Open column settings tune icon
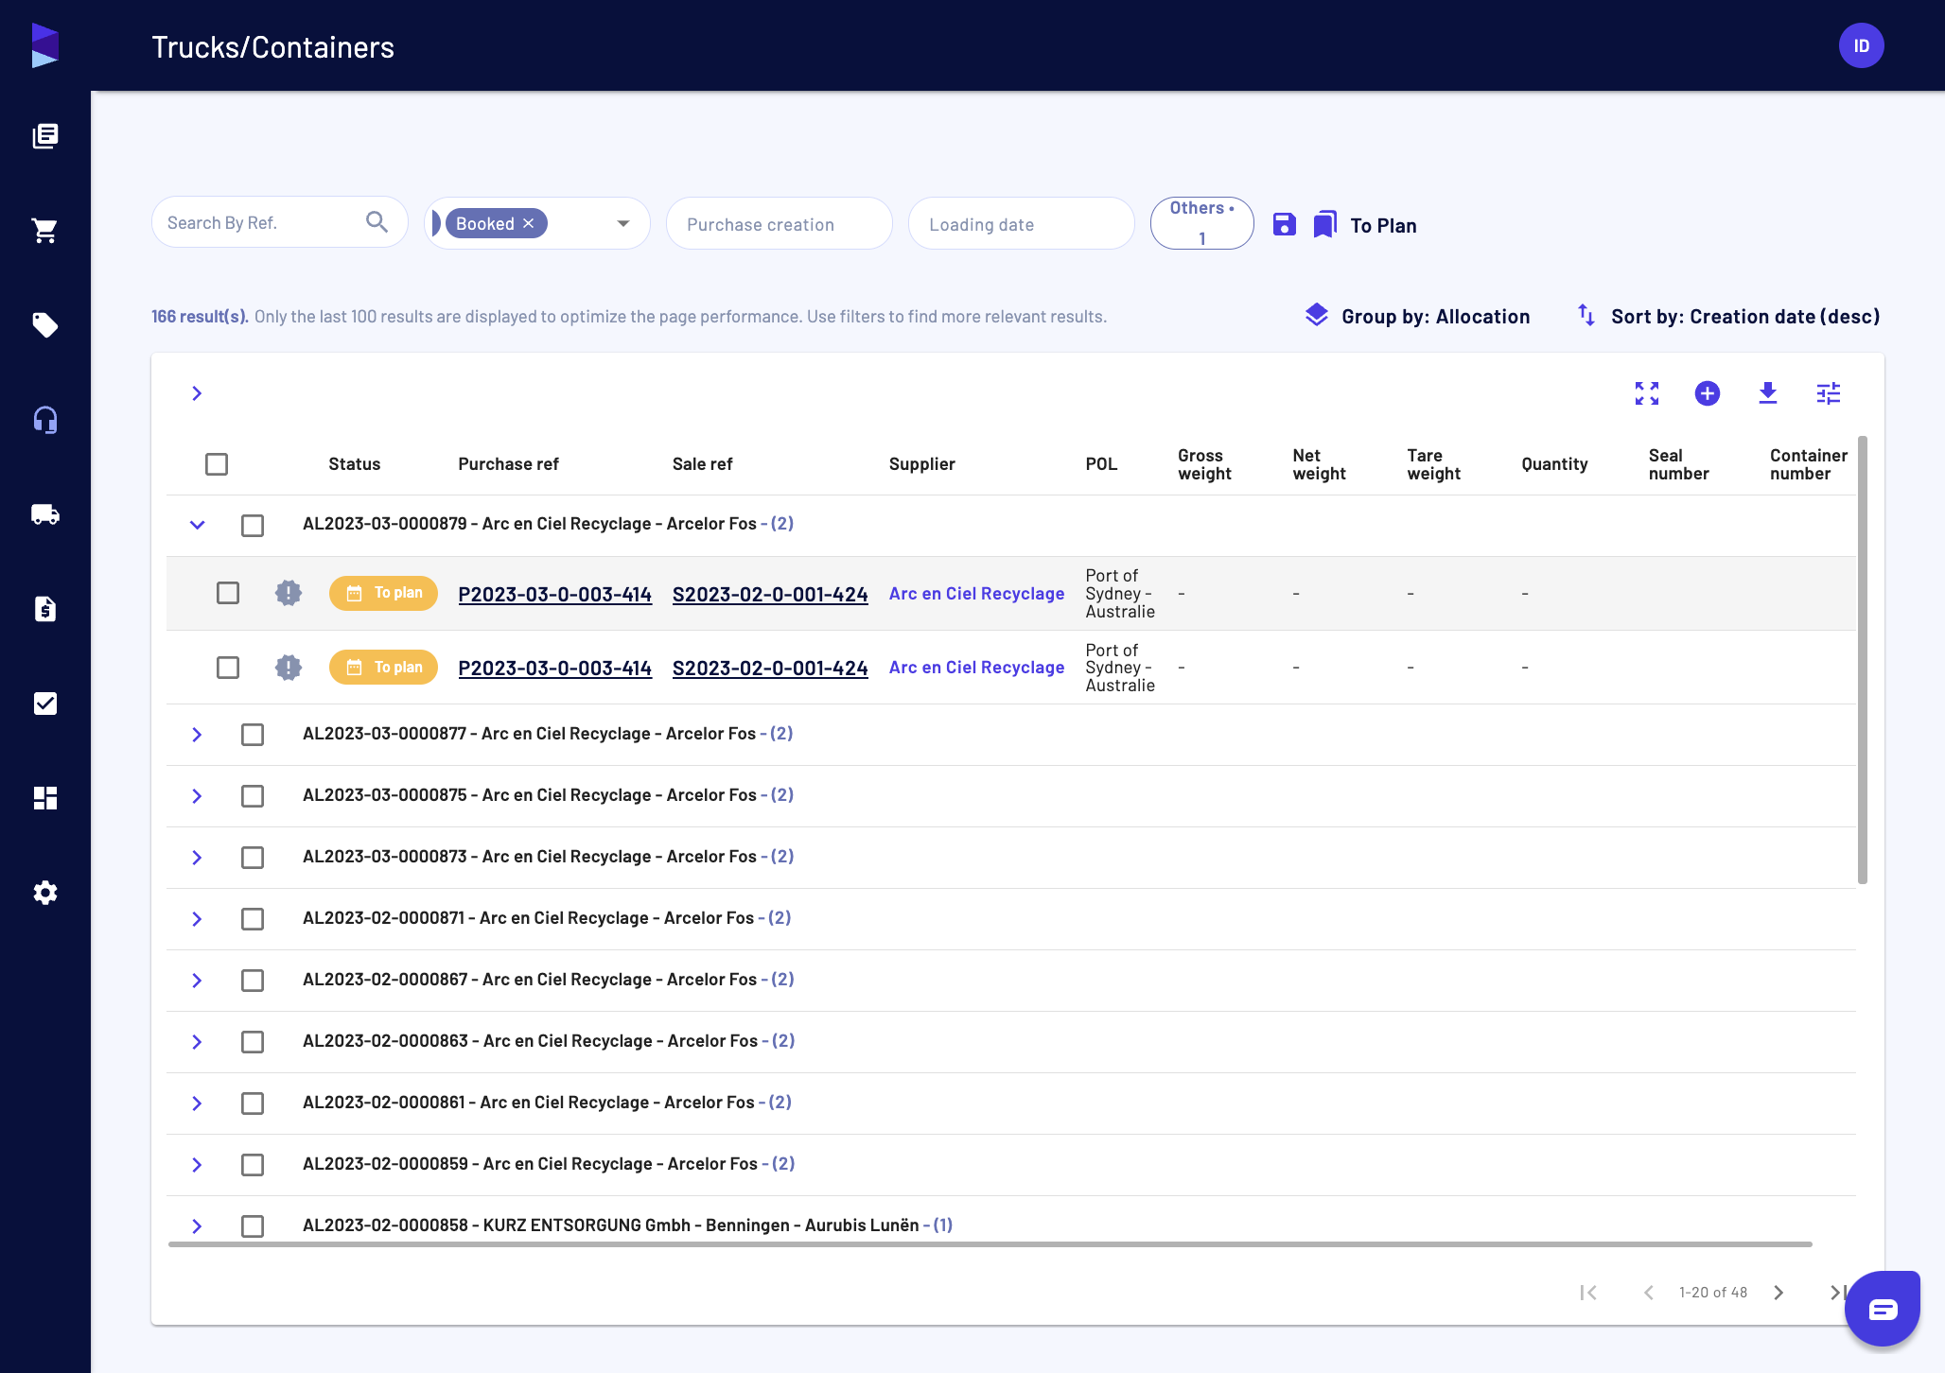Image resolution: width=1945 pixels, height=1373 pixels. click(1829, 393)
